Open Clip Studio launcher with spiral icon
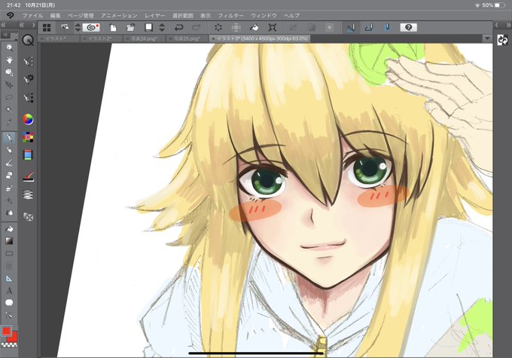 [91, 27]
